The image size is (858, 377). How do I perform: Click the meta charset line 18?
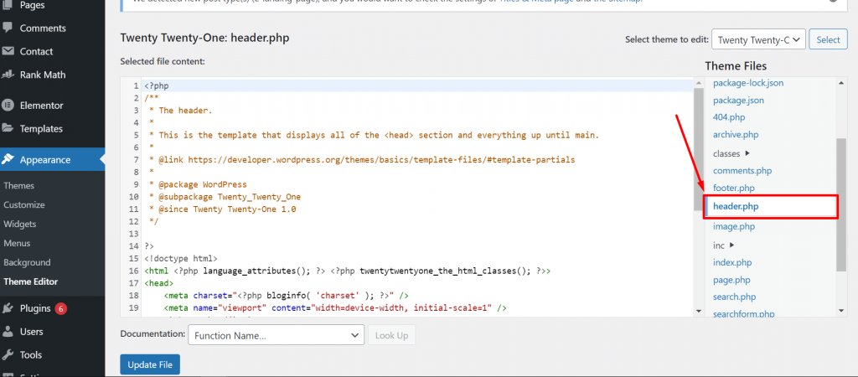tap(287, 296)
